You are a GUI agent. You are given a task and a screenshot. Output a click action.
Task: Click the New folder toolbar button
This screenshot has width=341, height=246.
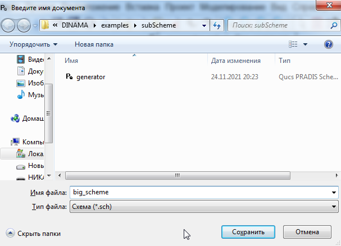click(94, 44)
